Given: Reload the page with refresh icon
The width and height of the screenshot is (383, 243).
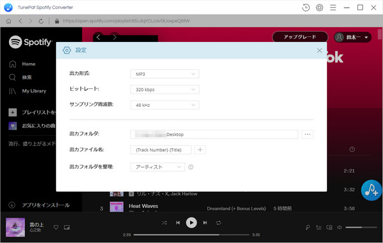Looking at the screenshot, I should pyautogui.click(x=41, y=21).
